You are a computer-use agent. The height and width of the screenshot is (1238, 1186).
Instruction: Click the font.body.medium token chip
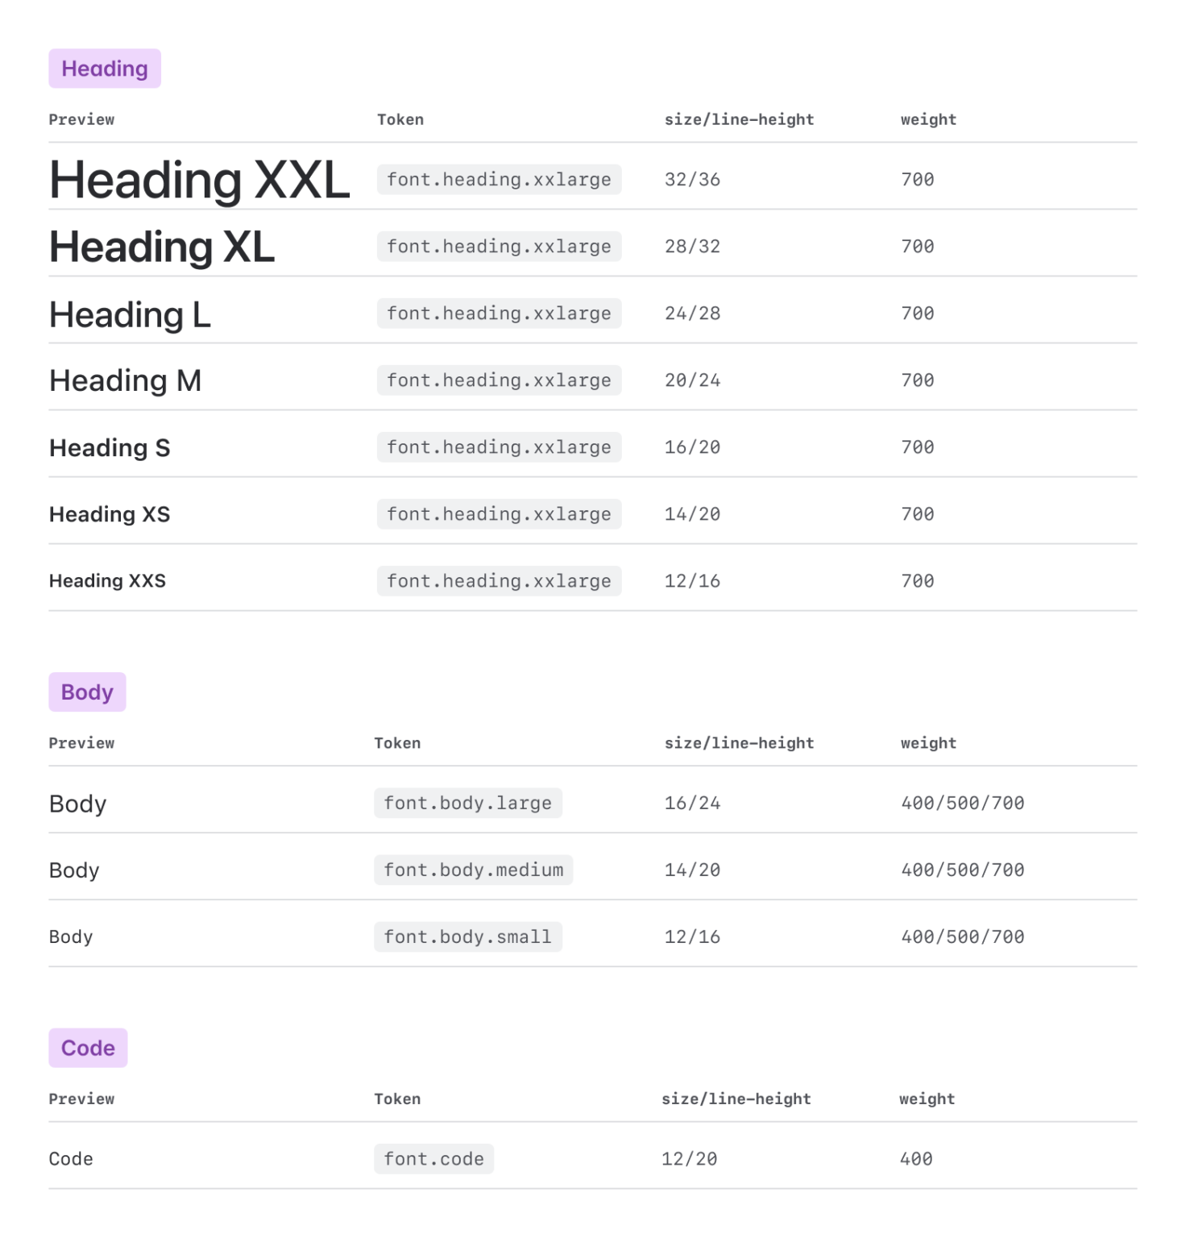473,870
